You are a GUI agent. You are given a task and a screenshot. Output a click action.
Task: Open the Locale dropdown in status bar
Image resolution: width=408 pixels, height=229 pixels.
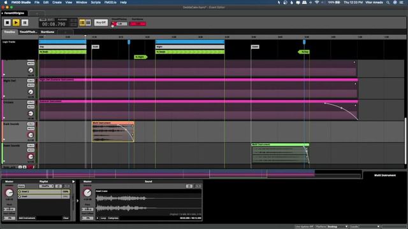[365, 226]
